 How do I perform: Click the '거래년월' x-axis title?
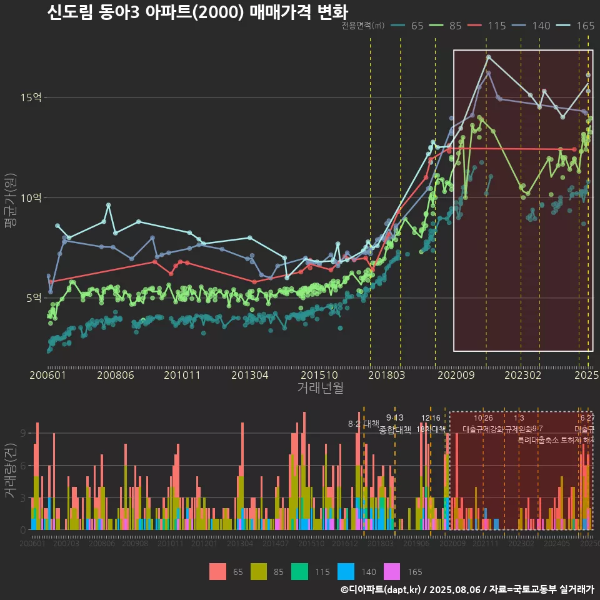[320, 387]
